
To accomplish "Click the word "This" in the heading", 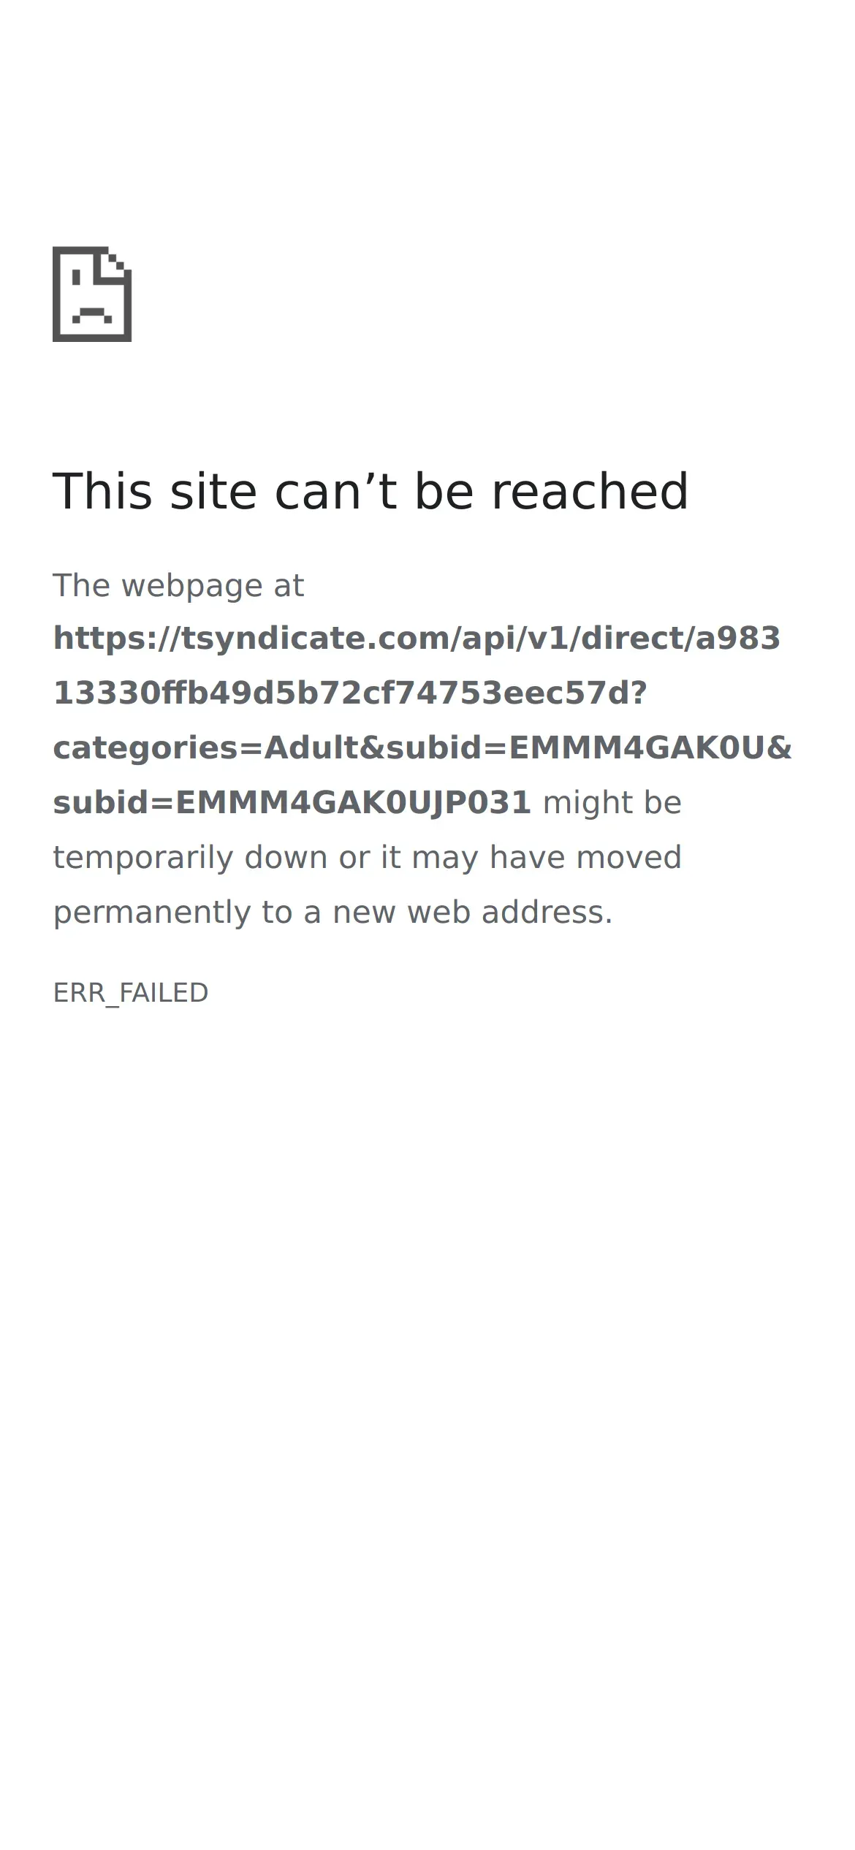I will coord(103,491).
